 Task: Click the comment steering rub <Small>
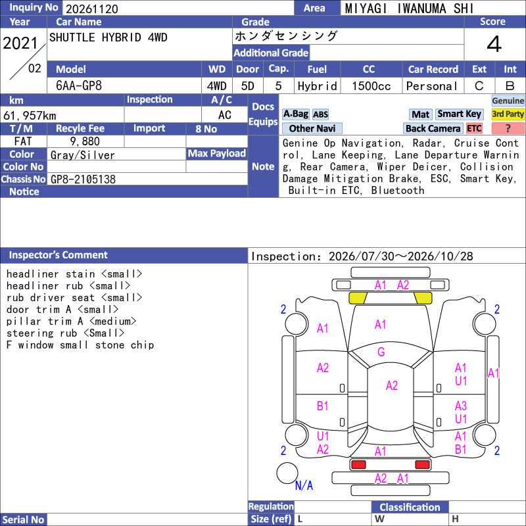pyautogui.click(x=65, y=333)
